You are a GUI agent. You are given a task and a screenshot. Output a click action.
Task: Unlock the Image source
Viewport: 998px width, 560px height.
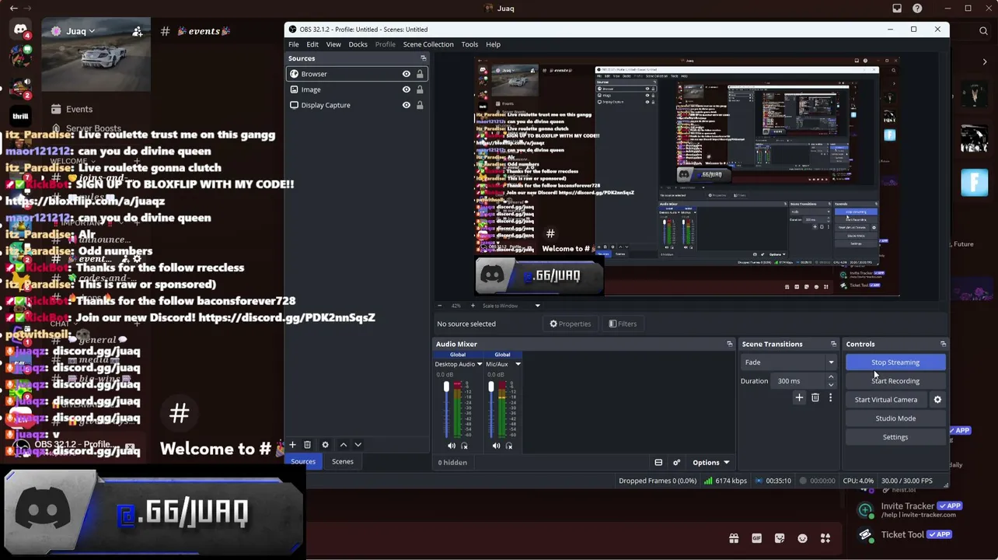(420, 89)
